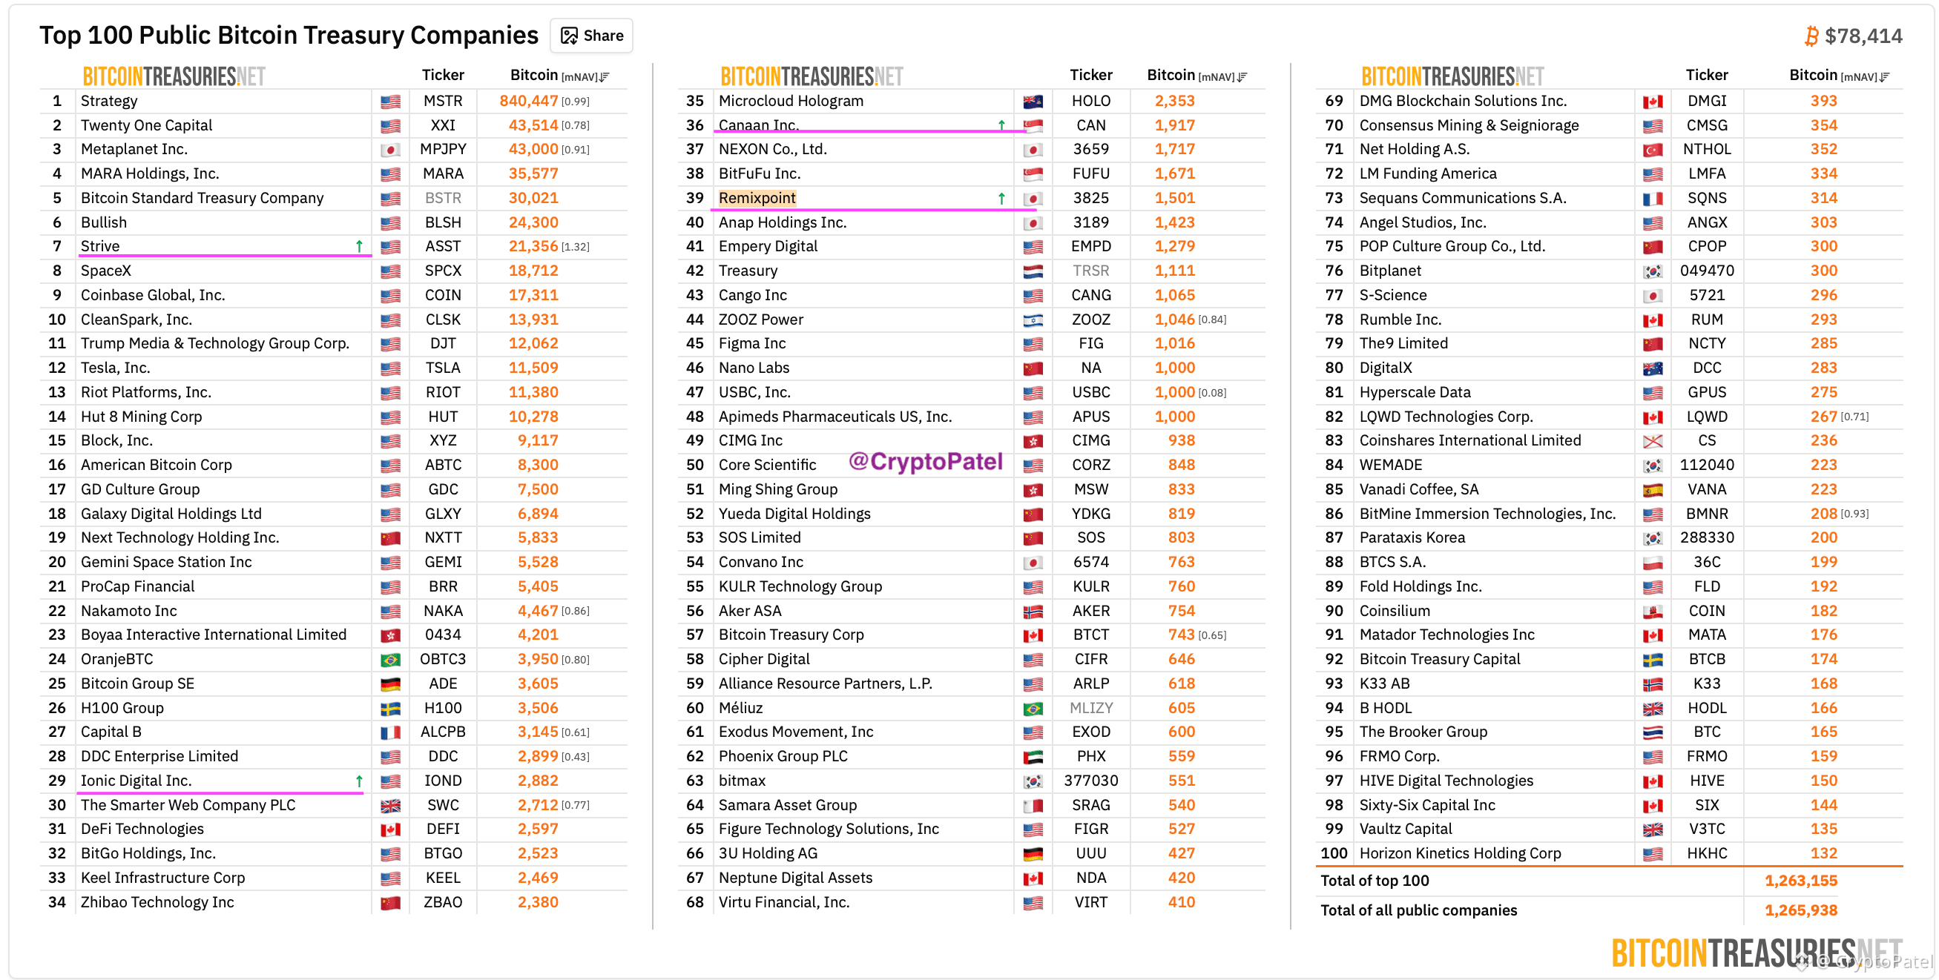Click the Singapore flag in the BitFuFu Inc. row
This screenshot has width=1939, height=980.
coord(1033,174)
